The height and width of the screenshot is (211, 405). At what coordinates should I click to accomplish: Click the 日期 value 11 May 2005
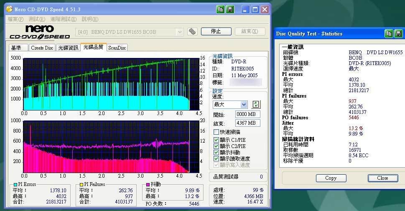point(245,75)
